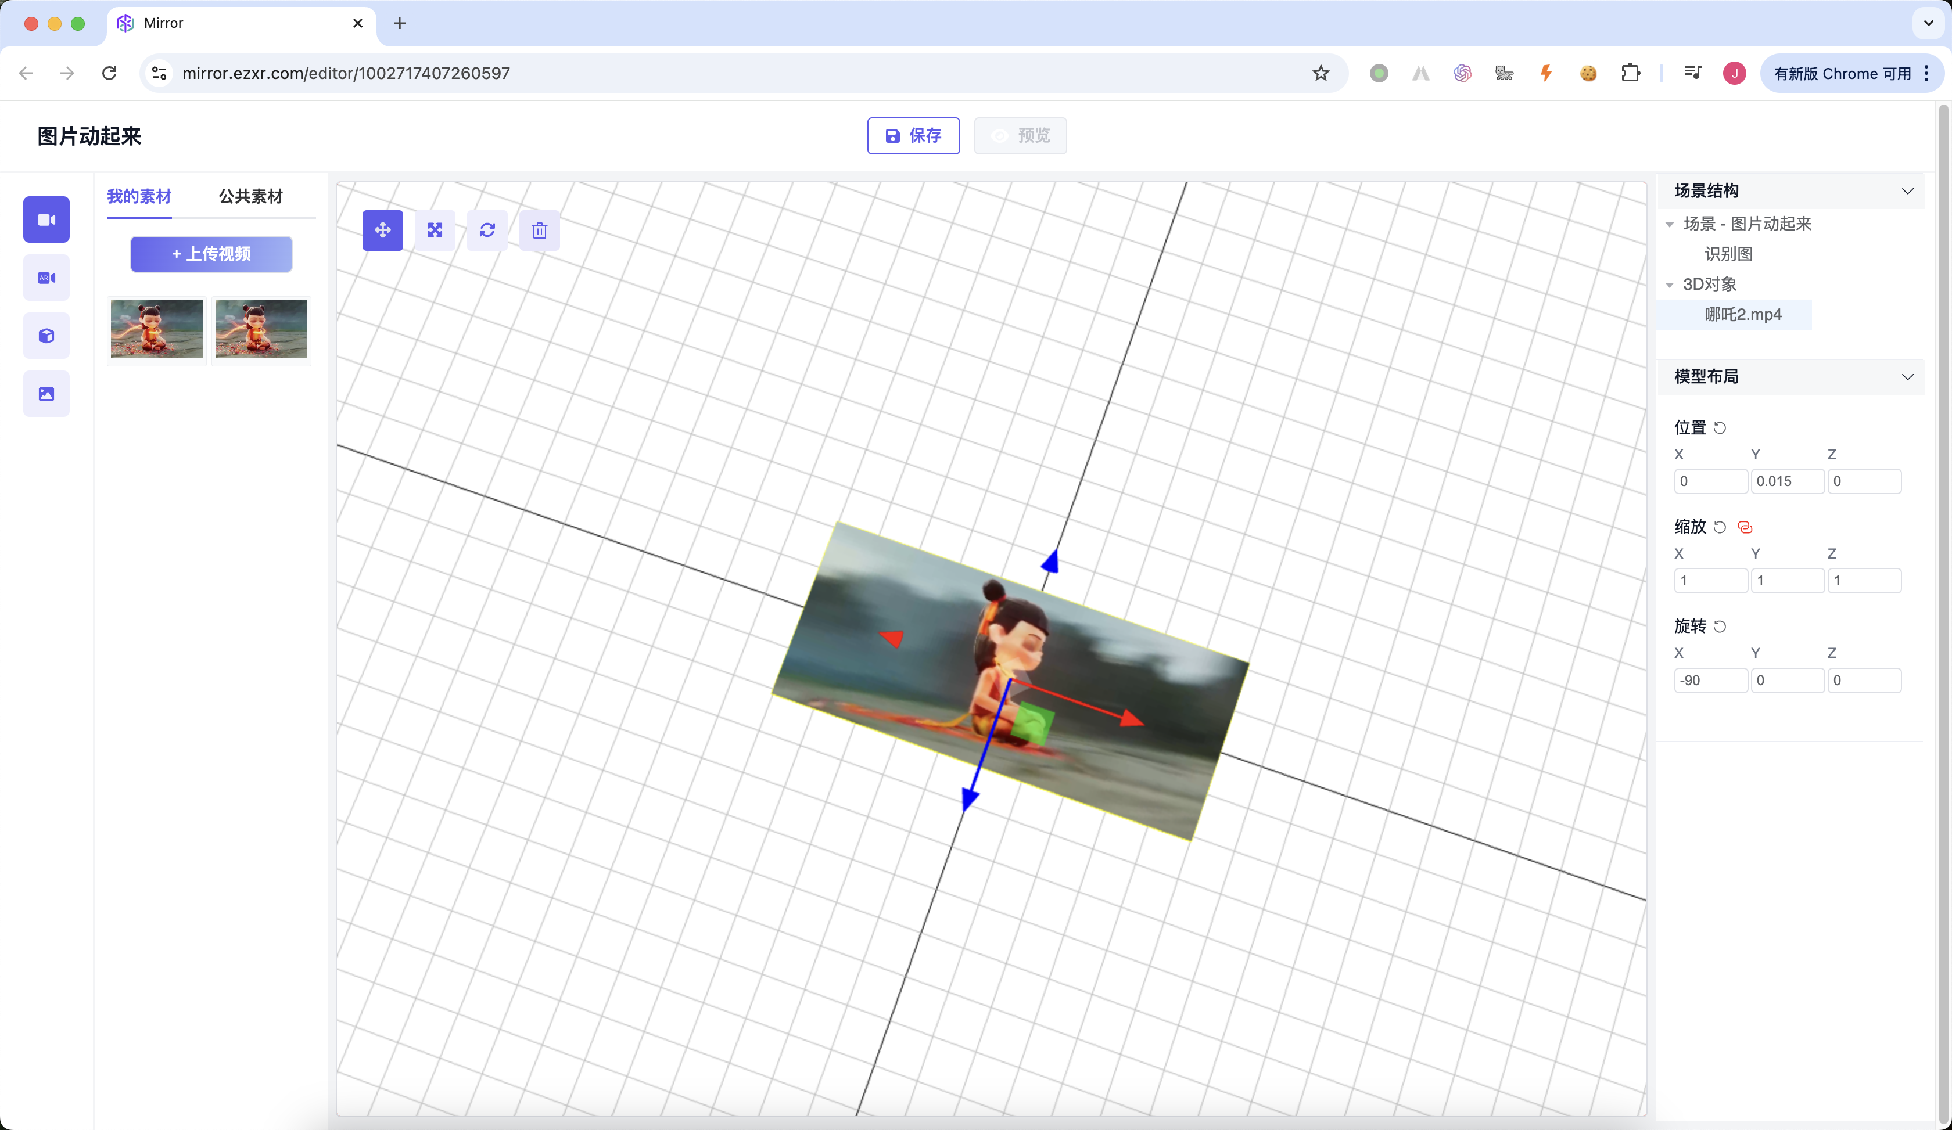The height and width of the screenshot is (1130, 1952).
Task: Select the scale tool in canvas toolbar
Action: (435, 230)
